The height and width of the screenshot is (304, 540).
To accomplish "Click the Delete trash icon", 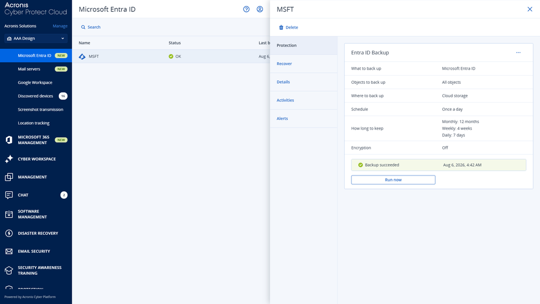I will (281, 27).
